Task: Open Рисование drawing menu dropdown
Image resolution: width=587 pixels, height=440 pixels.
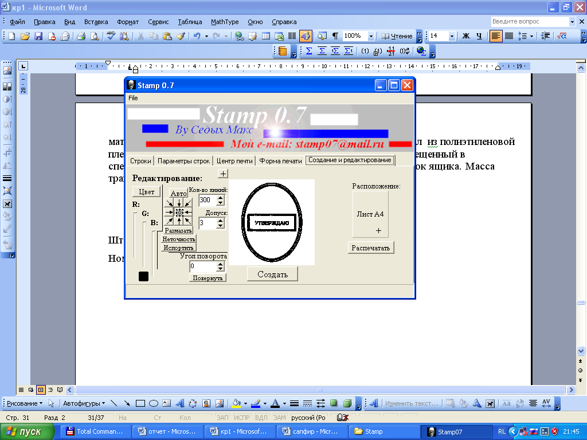Action: [x=25, y=403]
